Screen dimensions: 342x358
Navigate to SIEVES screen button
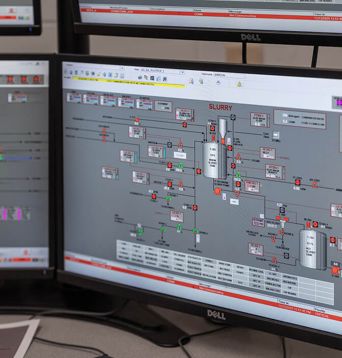[240, 267]
